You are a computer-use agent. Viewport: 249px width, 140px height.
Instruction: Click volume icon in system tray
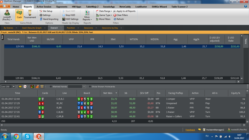[230, 136]
